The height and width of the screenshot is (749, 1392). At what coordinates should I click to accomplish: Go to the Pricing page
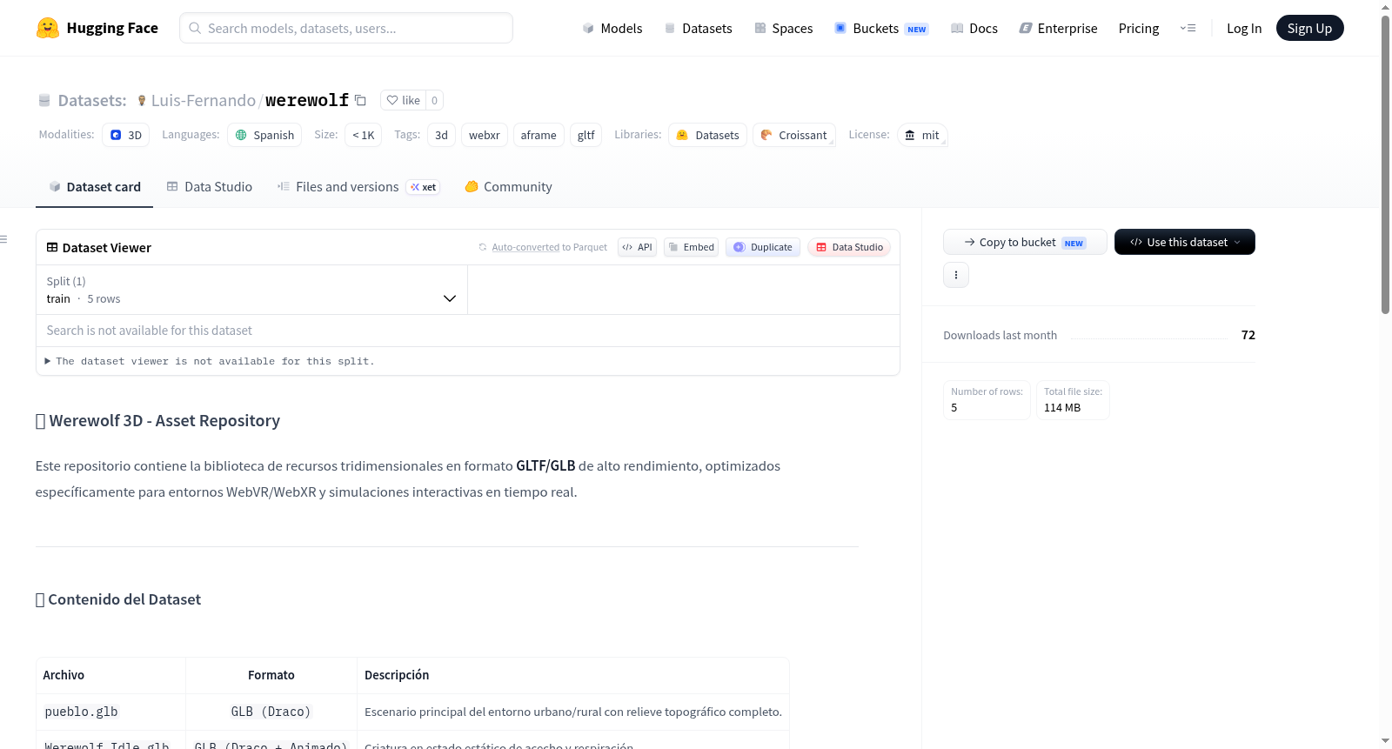1139,29
